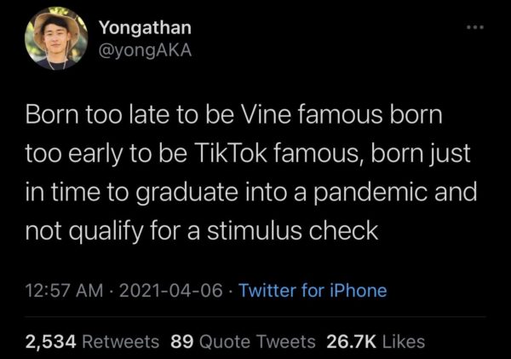Screen dimensions: 511x359
Task: Click the 2,534 retweet count number
Action: pos(51,341)
